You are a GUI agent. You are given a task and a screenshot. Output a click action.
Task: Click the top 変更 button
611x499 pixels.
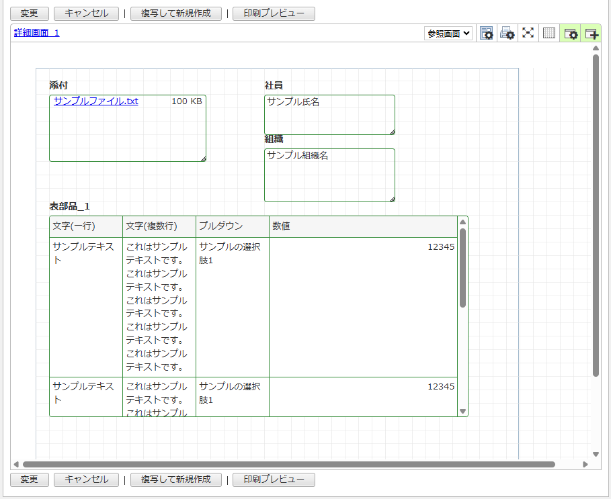pyautogui.click(x=29, y=13)
